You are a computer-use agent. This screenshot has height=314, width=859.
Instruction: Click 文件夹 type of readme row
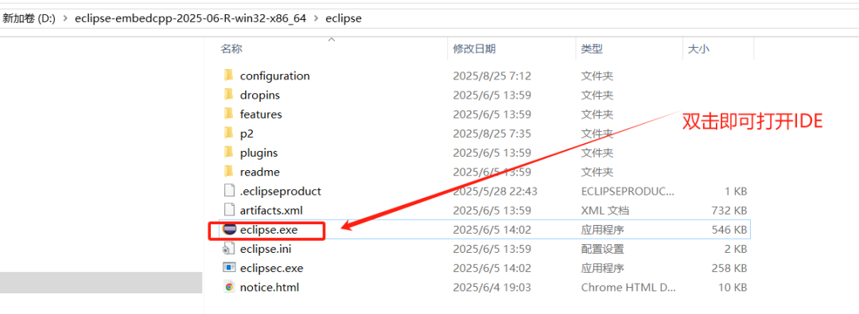(x=597, y=172)
